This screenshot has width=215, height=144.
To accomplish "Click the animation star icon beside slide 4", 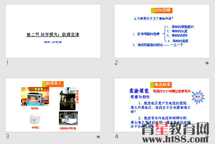I will [x=207, y=136].
